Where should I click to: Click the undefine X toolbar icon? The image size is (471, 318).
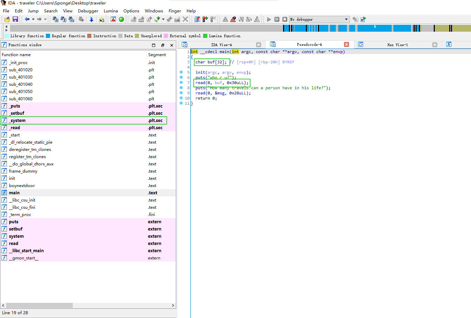(x=185, y=19)
